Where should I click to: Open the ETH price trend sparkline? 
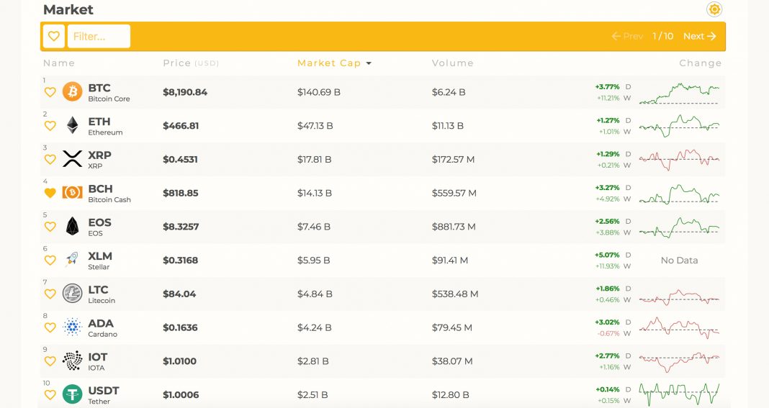point(679,126)
